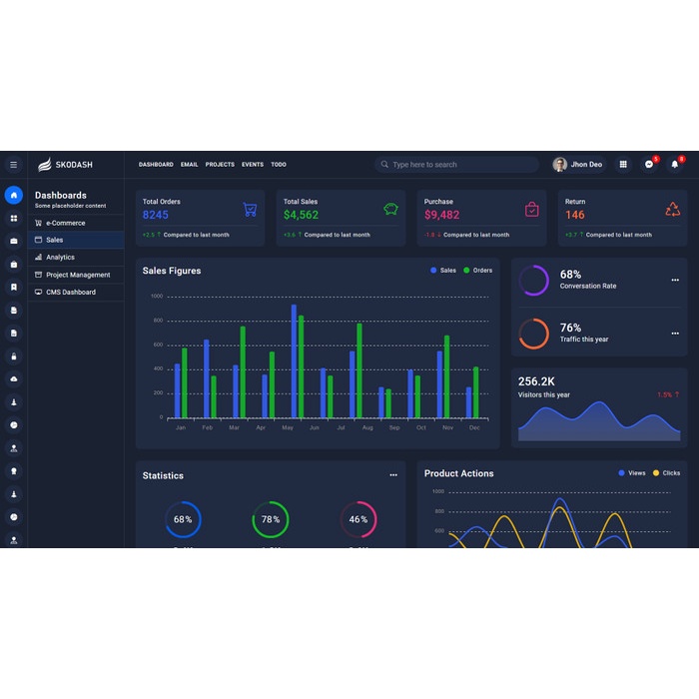Toggle the Clicks series in Product Actions
The height and width of the screenshot is (699, 699).
[666, 473]
